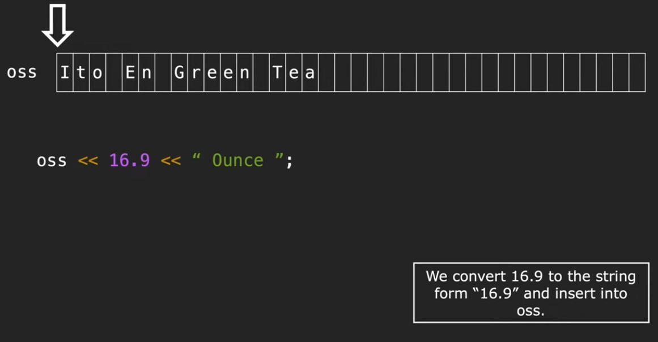Select the green "Ounce" string literal
This screenshot has height=342, width=658.
237,161
